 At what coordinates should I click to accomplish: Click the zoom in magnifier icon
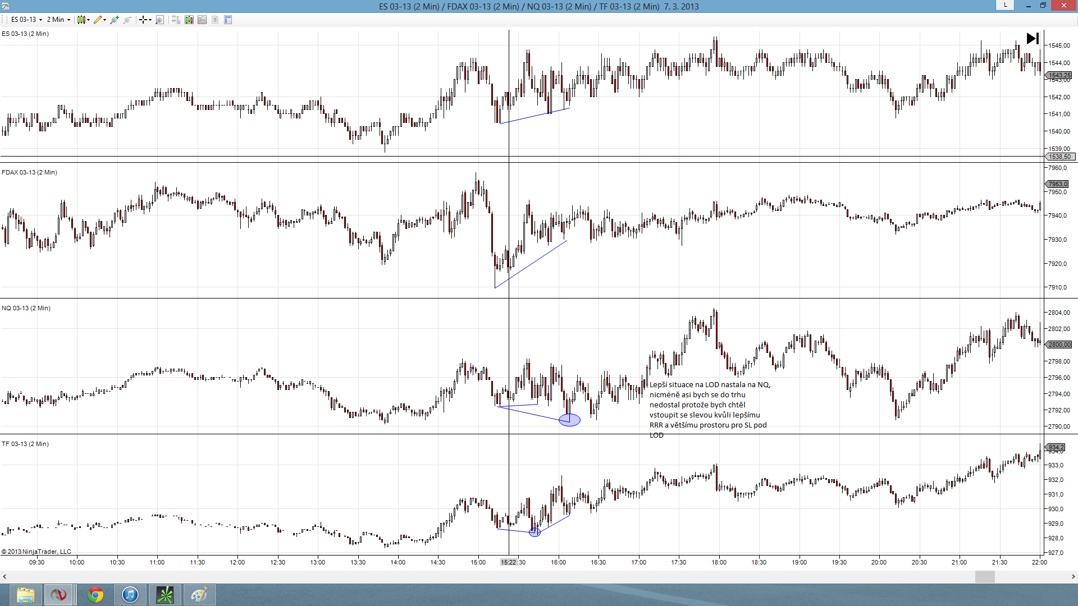[115, 20]
